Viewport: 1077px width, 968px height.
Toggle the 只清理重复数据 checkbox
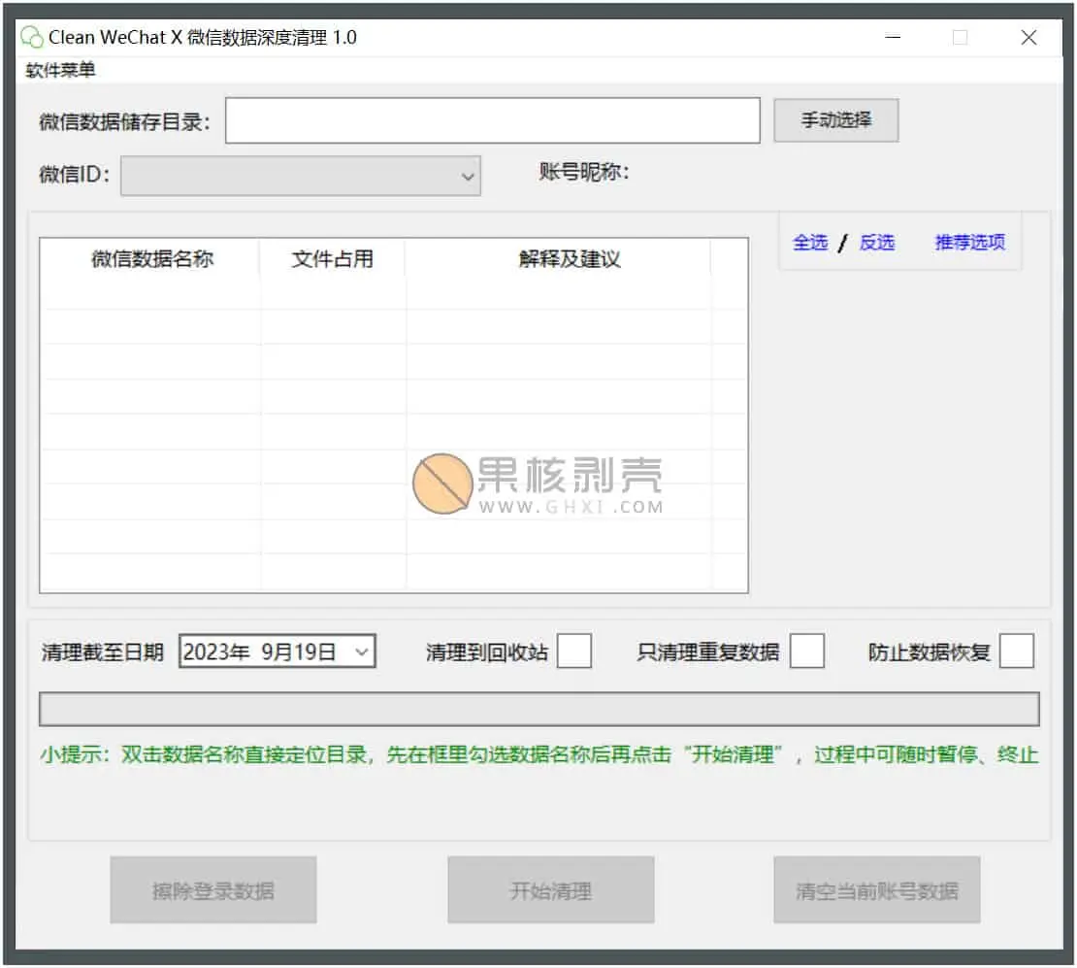pos(807,651)
